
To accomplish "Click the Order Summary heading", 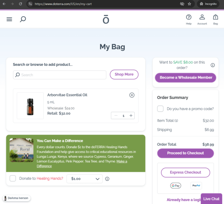I will 172,98.
